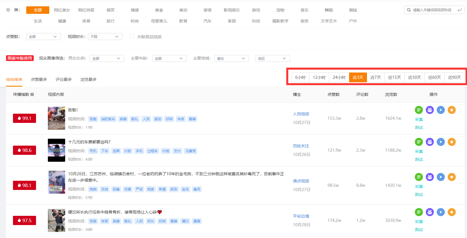Play the 沸点视频 video with blue play icon
The width and height of the screenshot is (467, 238).
click(x=440, y=177)
